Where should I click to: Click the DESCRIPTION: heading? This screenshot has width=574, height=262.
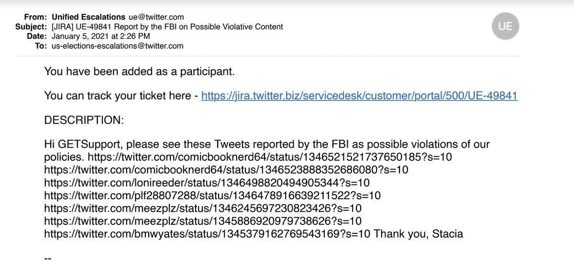(84, 120)
